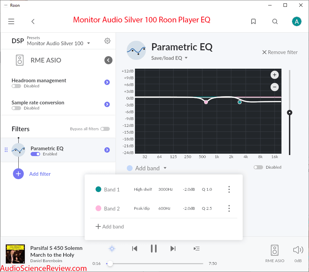This screenshot has height=272, width=309.
Task: Open the volume speaker icon
Action: [298, 250]
